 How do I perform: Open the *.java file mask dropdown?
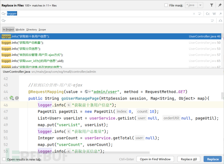200,5
